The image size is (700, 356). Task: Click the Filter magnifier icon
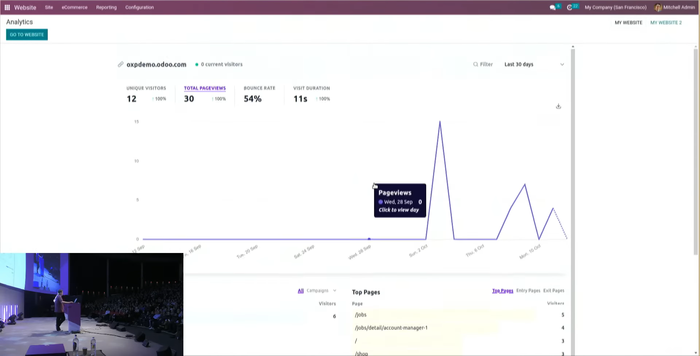point(475,64)
